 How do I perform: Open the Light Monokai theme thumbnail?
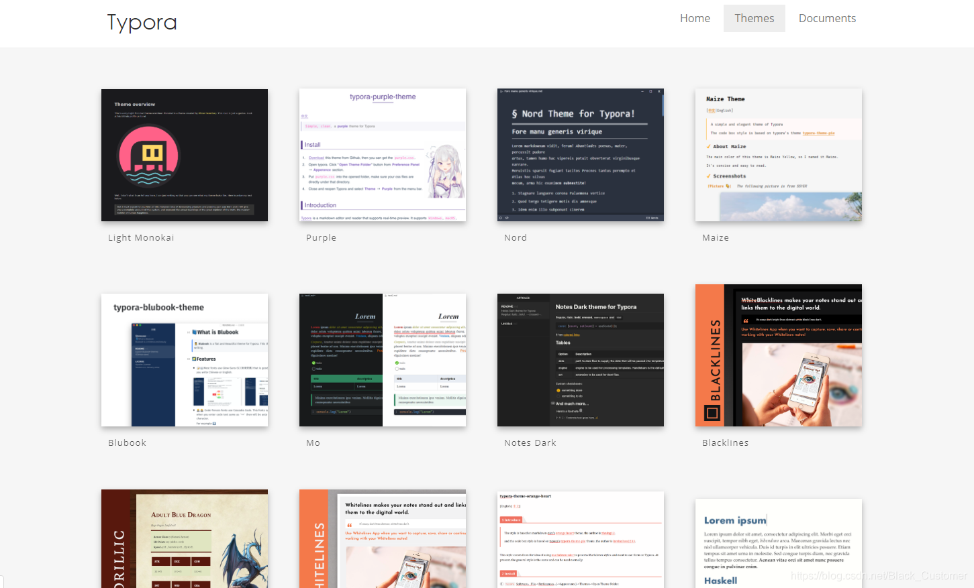[x=185, y=155]
